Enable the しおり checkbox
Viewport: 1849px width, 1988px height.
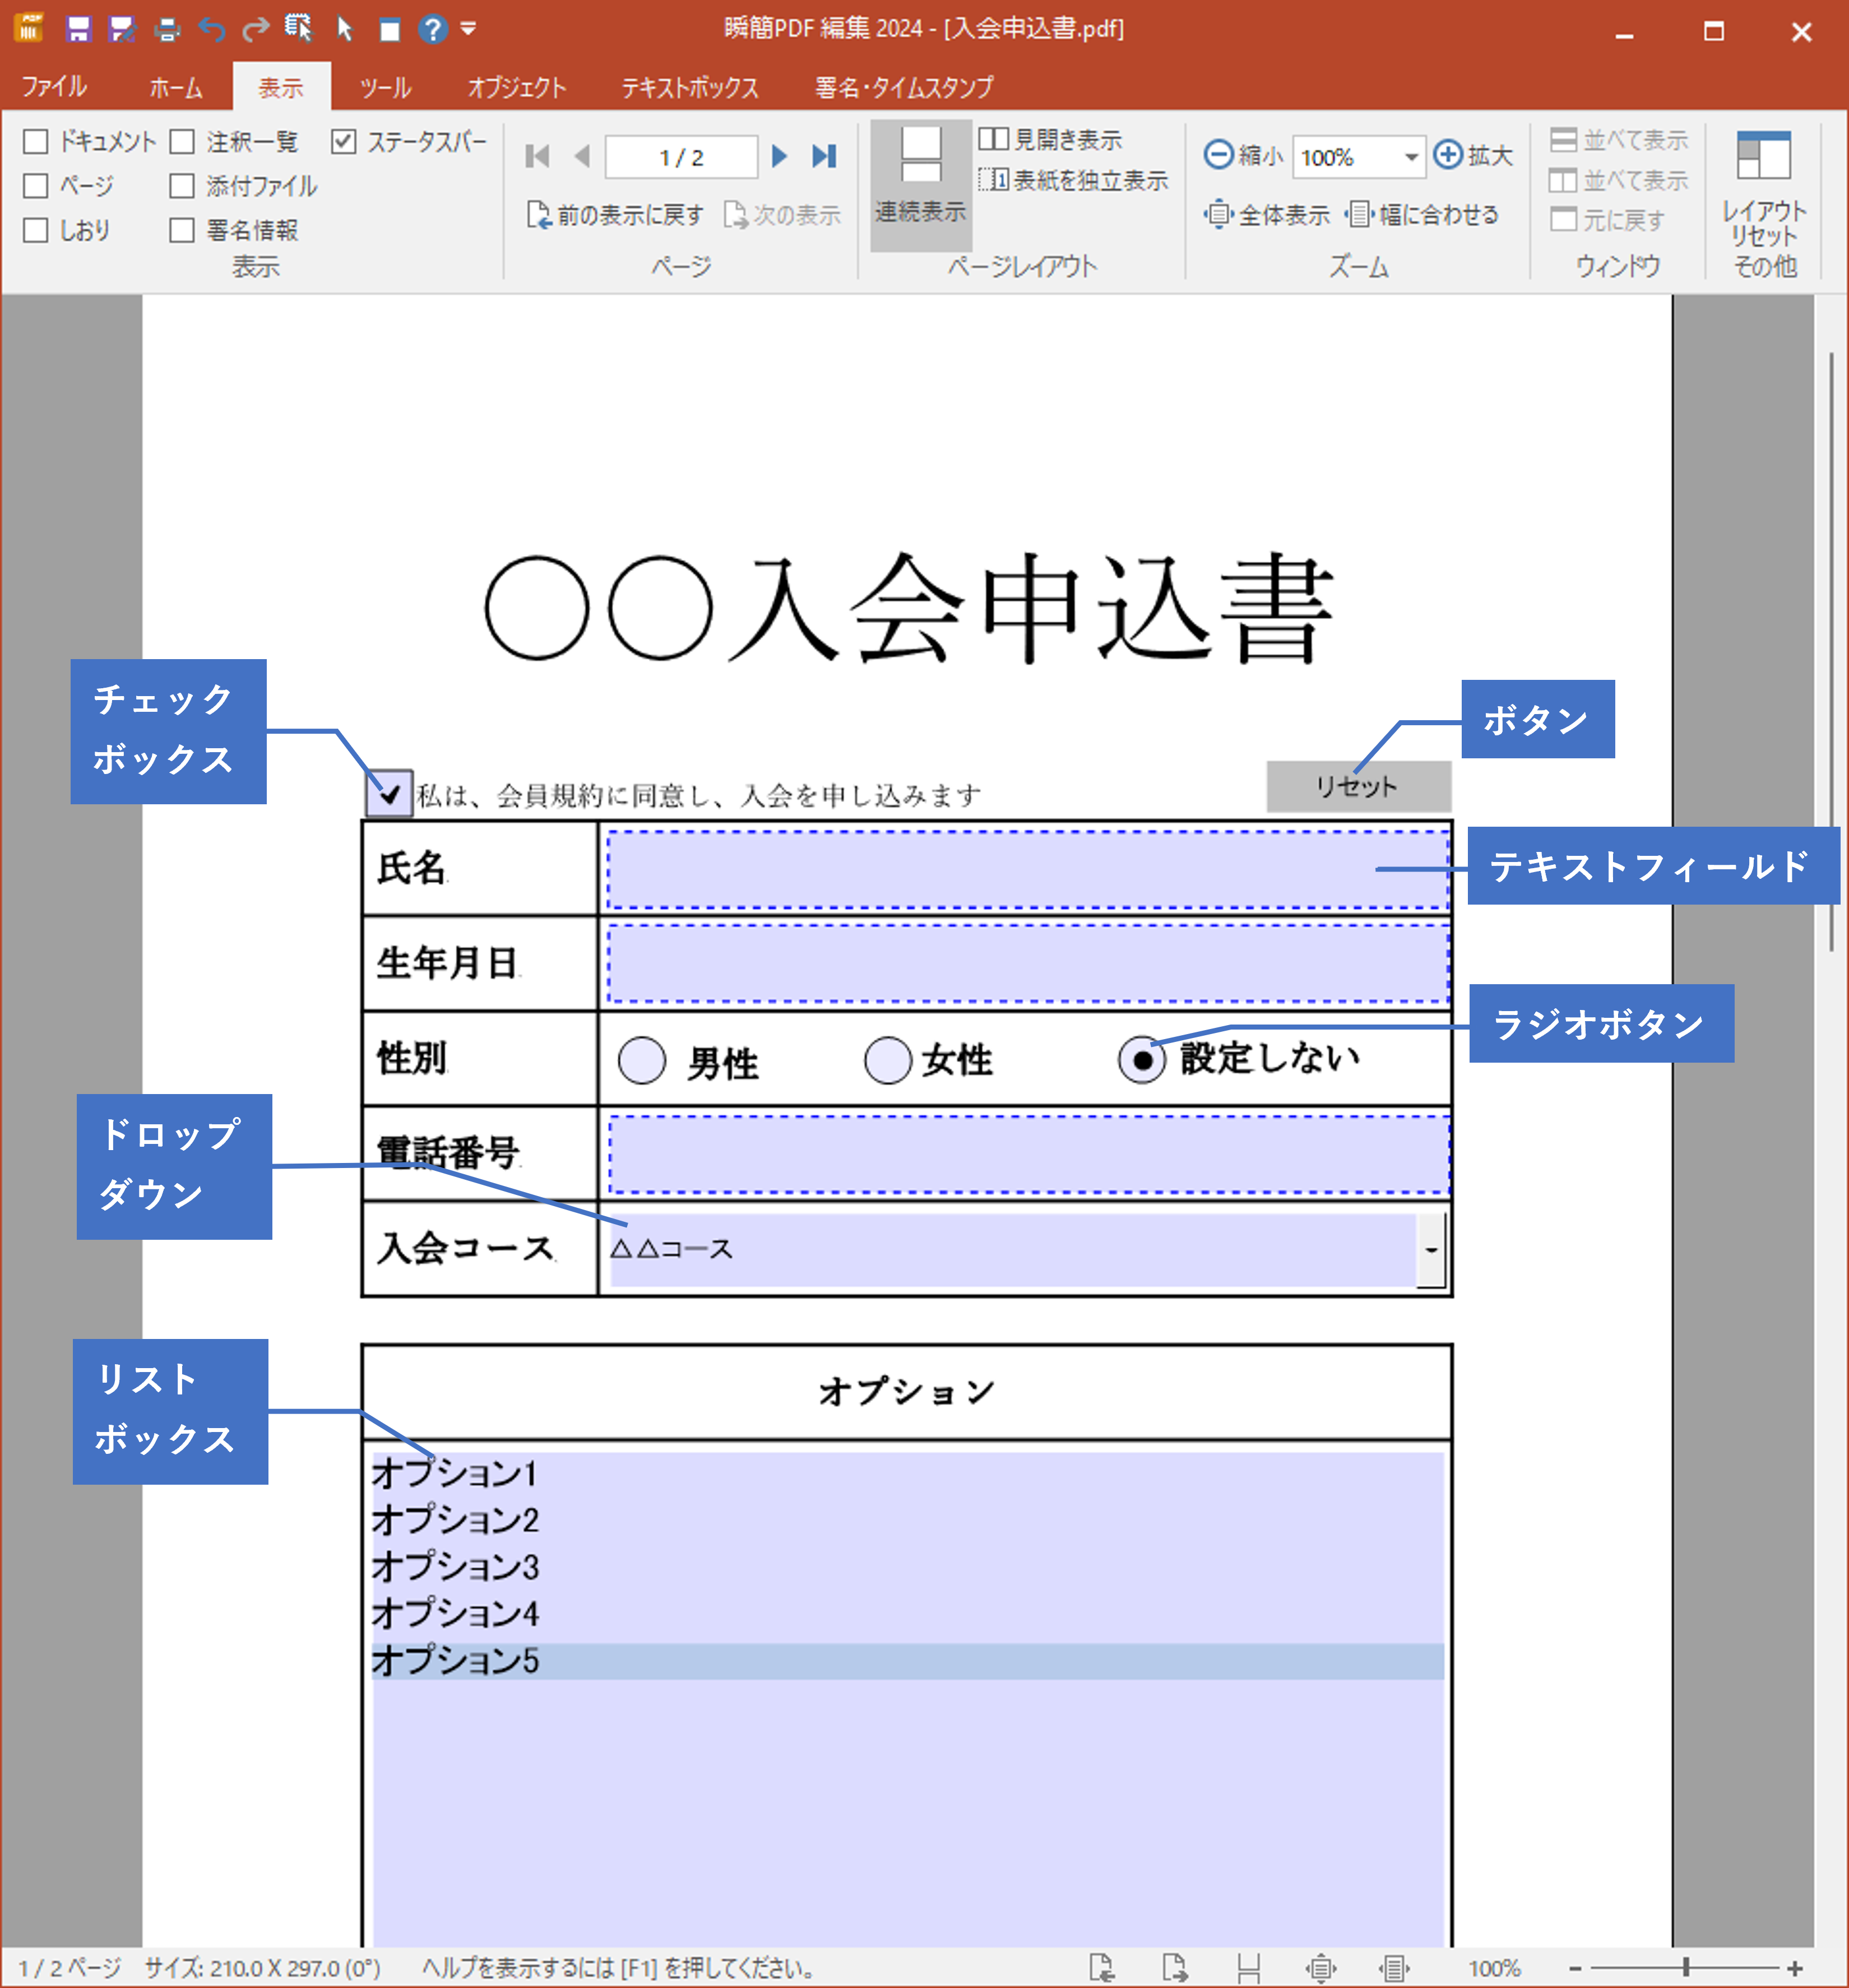(x=36, y=230)
